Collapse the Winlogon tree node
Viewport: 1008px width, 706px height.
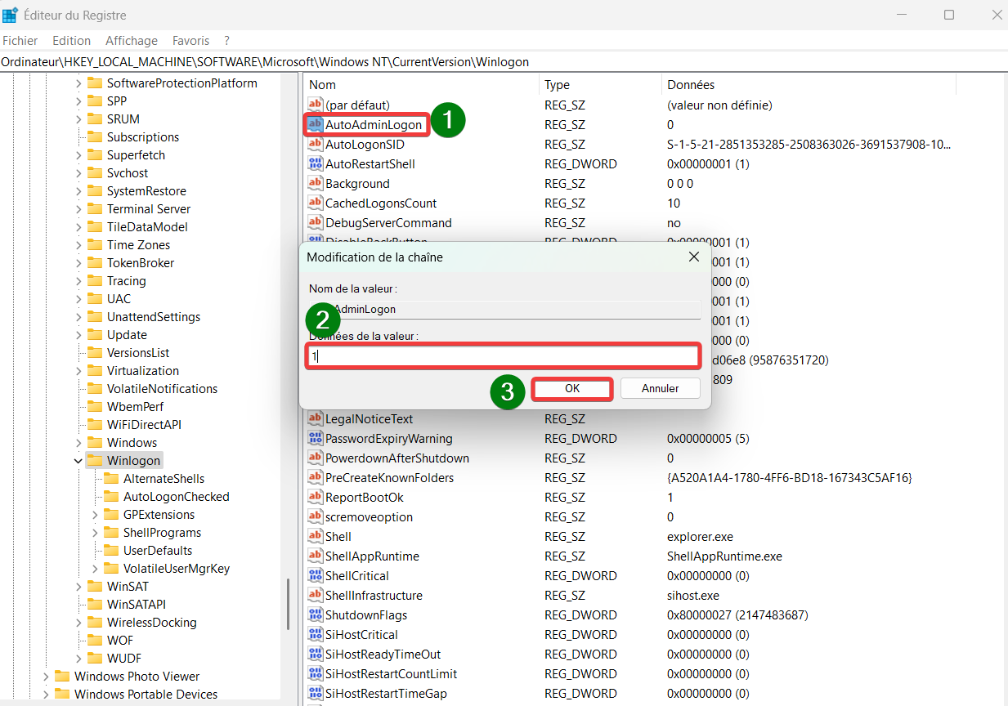(78, 461)
